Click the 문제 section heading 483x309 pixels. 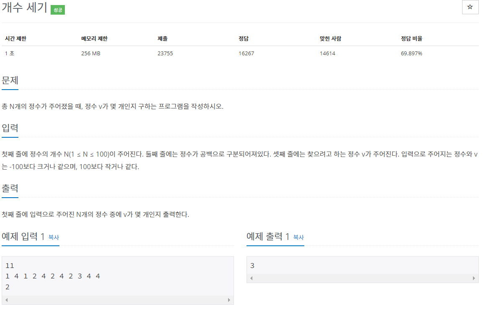(10, 80)
